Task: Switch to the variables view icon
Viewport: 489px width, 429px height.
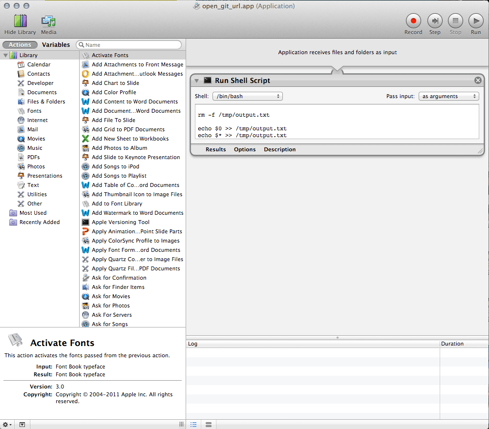Action: point(209,425)
